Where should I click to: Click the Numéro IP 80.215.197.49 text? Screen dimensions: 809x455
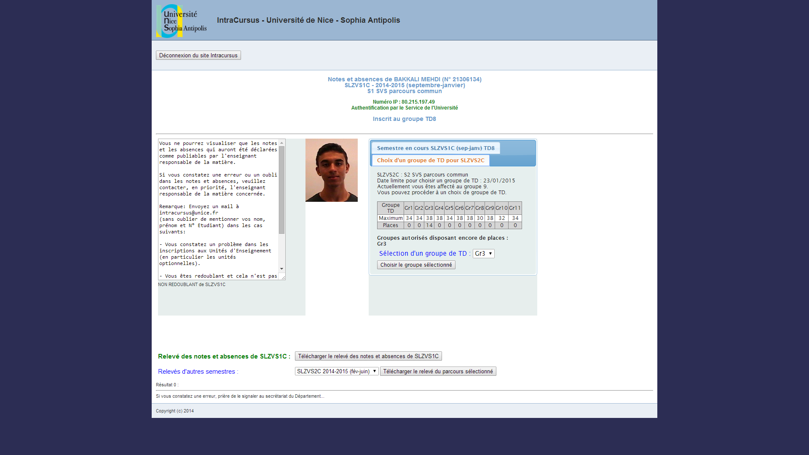point(404,102)
